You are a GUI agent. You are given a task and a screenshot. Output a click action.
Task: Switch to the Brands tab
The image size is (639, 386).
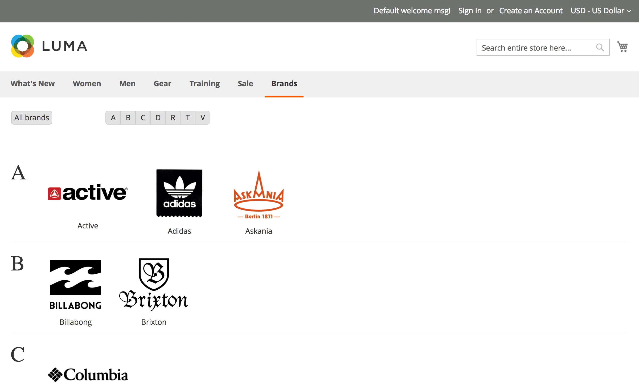pos(284,84)
